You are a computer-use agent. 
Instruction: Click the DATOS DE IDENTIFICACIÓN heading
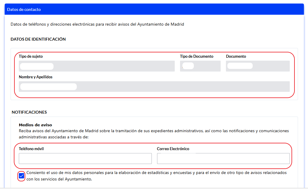tap(38, 39)
